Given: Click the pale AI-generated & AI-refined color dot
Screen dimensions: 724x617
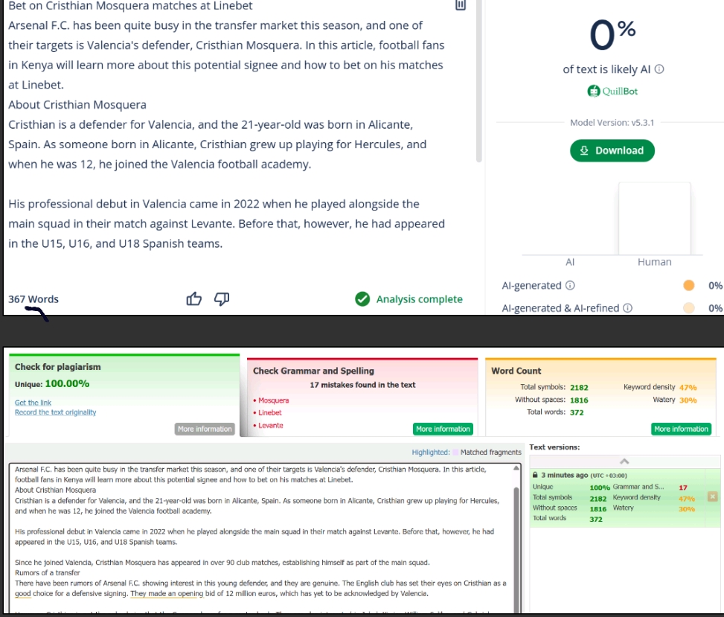Looking at the screenshot, I should coord(688,308).
